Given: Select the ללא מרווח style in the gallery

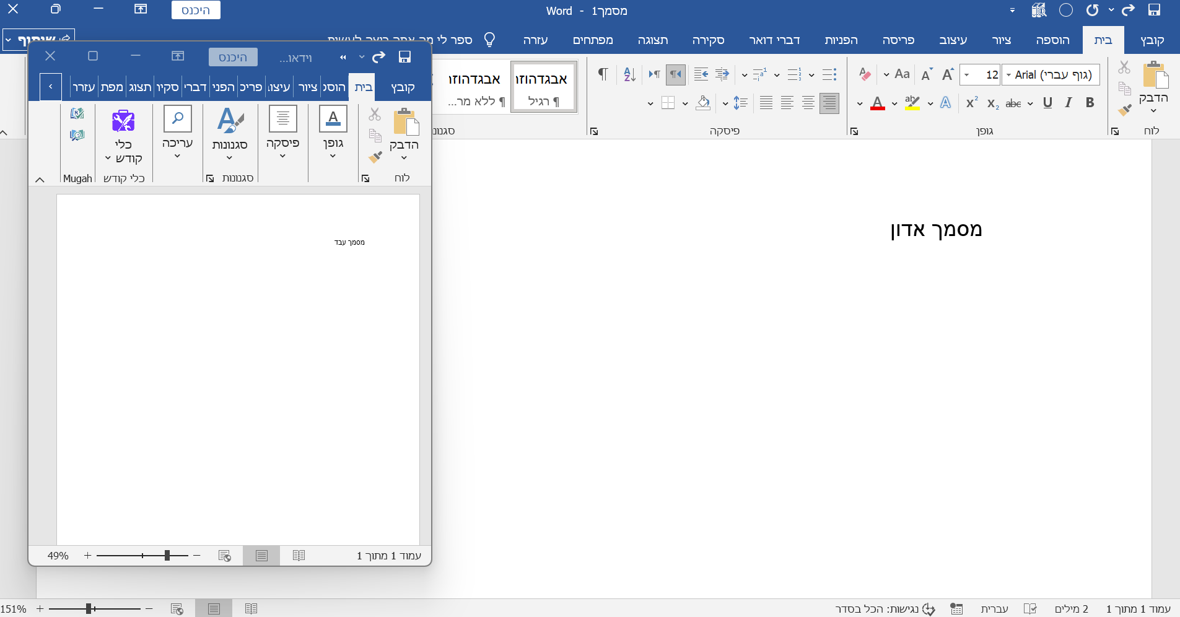Looking at the screenshot, I should [474, 88].
